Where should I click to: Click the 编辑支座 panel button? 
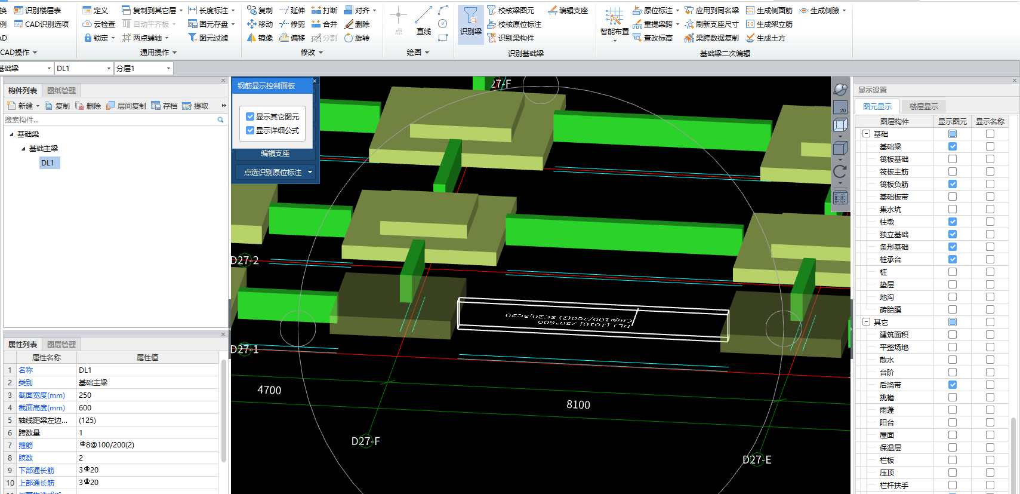pos(275,154)
